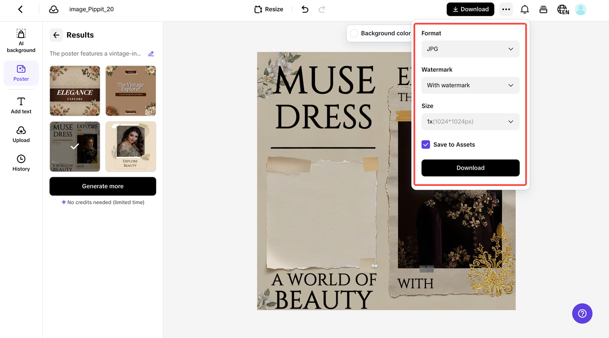The width and height of the screenshot is (609, 338).
Task: Uncheck Save to Assets
Action: (425, 145)
